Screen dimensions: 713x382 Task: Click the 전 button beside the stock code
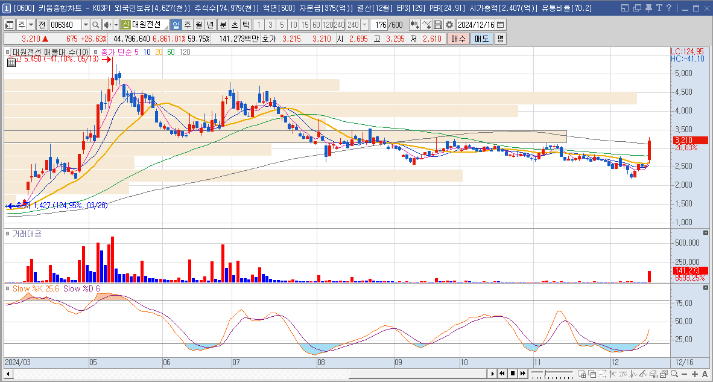tap(42, 25)
